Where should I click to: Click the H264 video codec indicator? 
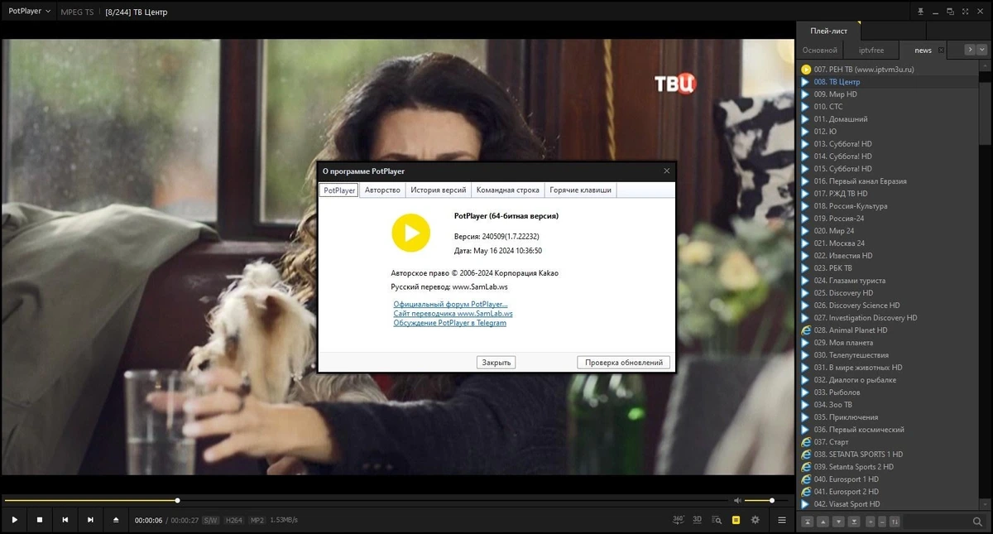234,520
